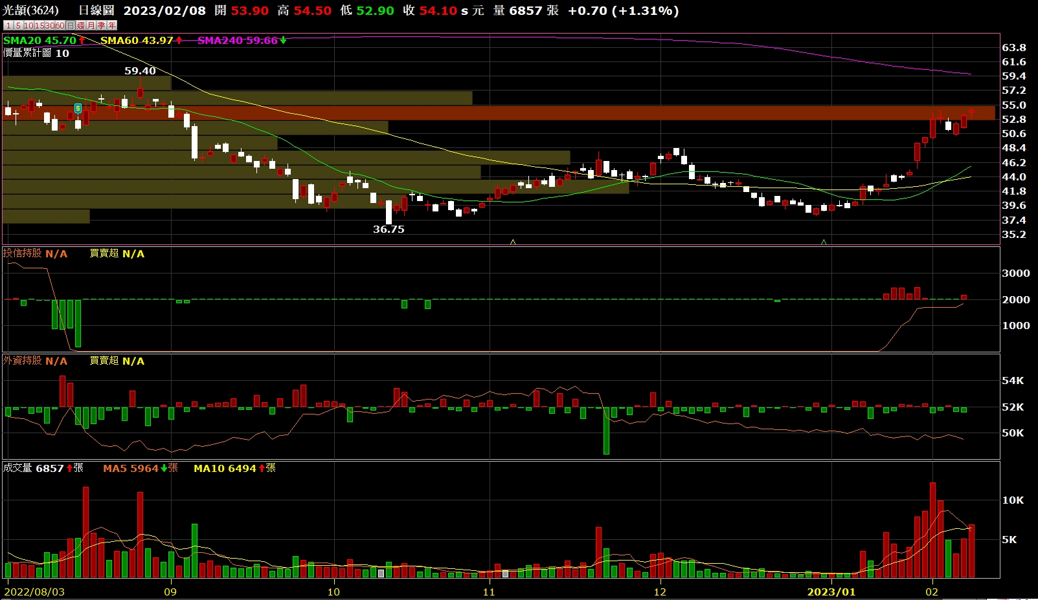The height and width of the screenshot is (600, 1038).
Task: Click the $ dividend marker on the chart
Action: click(78, 109)
